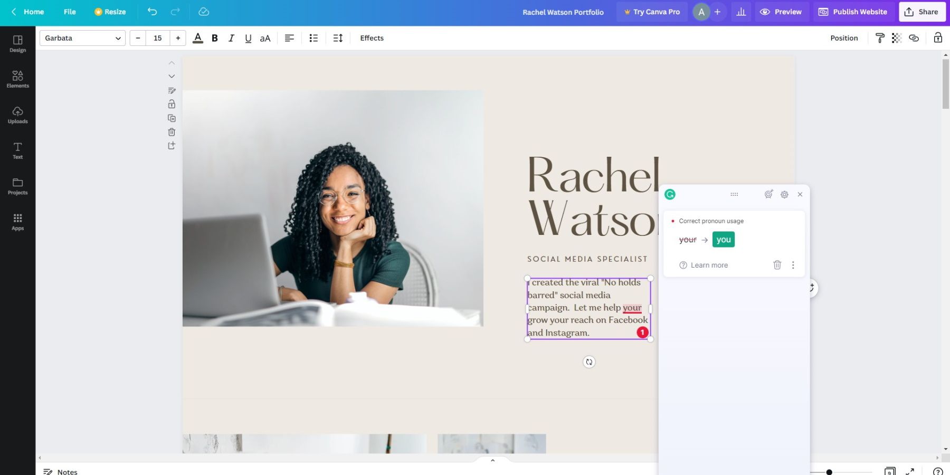Open the Resize menu
The image size is (950, 475).
point(110,12)
